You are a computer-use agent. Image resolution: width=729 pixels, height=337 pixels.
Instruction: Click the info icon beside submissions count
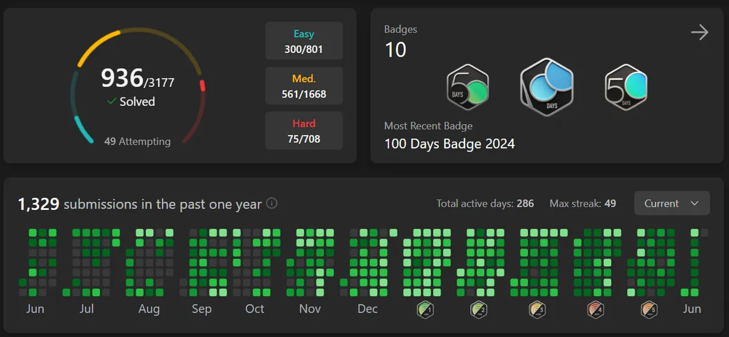point(272,203)
